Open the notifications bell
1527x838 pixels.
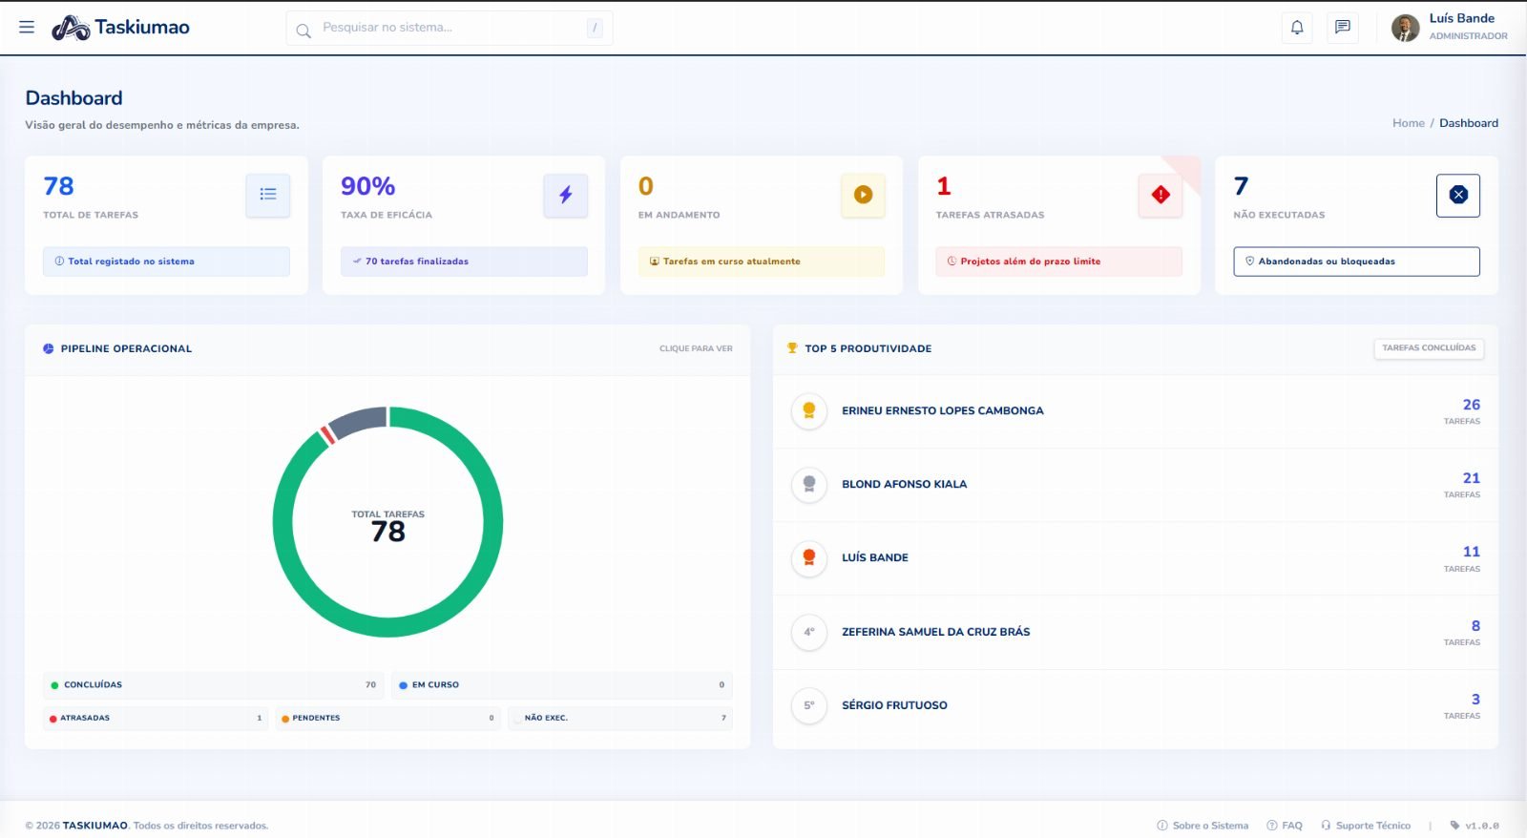[x=1297, y=28]
